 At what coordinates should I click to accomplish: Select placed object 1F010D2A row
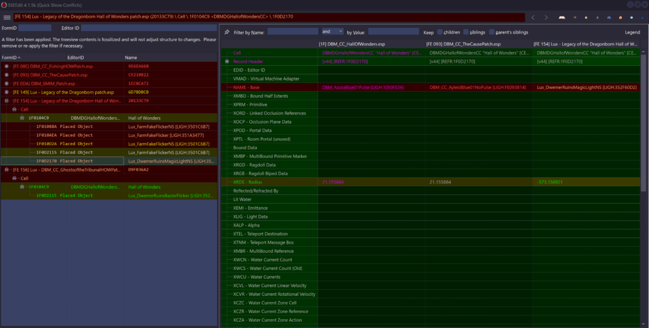click(x=109, y=144)
